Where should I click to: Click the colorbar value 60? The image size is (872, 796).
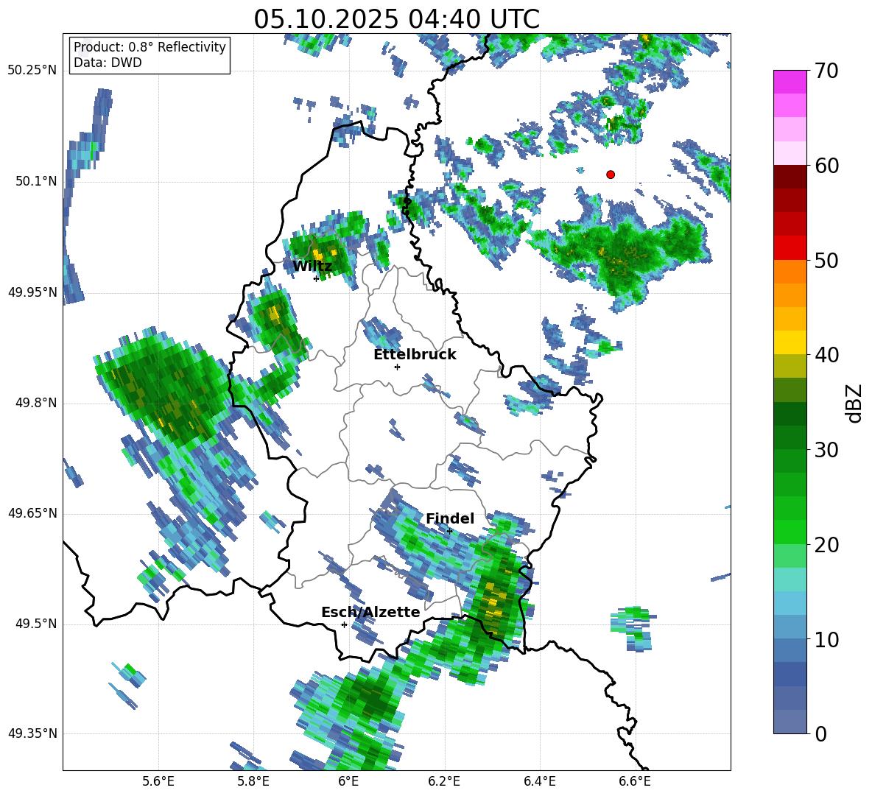coord(826,166)
